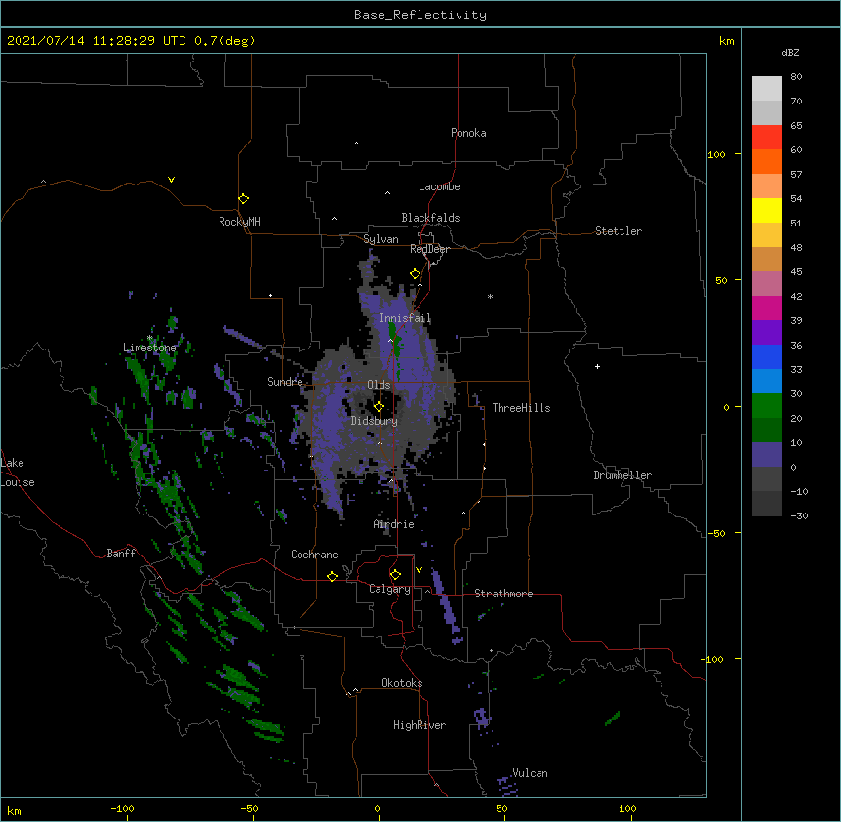Click the Calgary city label
Image resolution: width=841 pixels, height=822 pixels.
389,589
